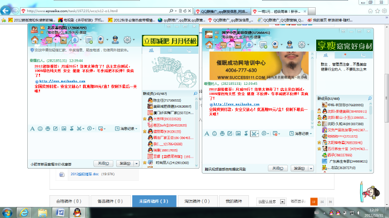The width and height of the screenshot is (389, 218).
Task: Select the font icon in right chat toolbar
Action: 207,134
